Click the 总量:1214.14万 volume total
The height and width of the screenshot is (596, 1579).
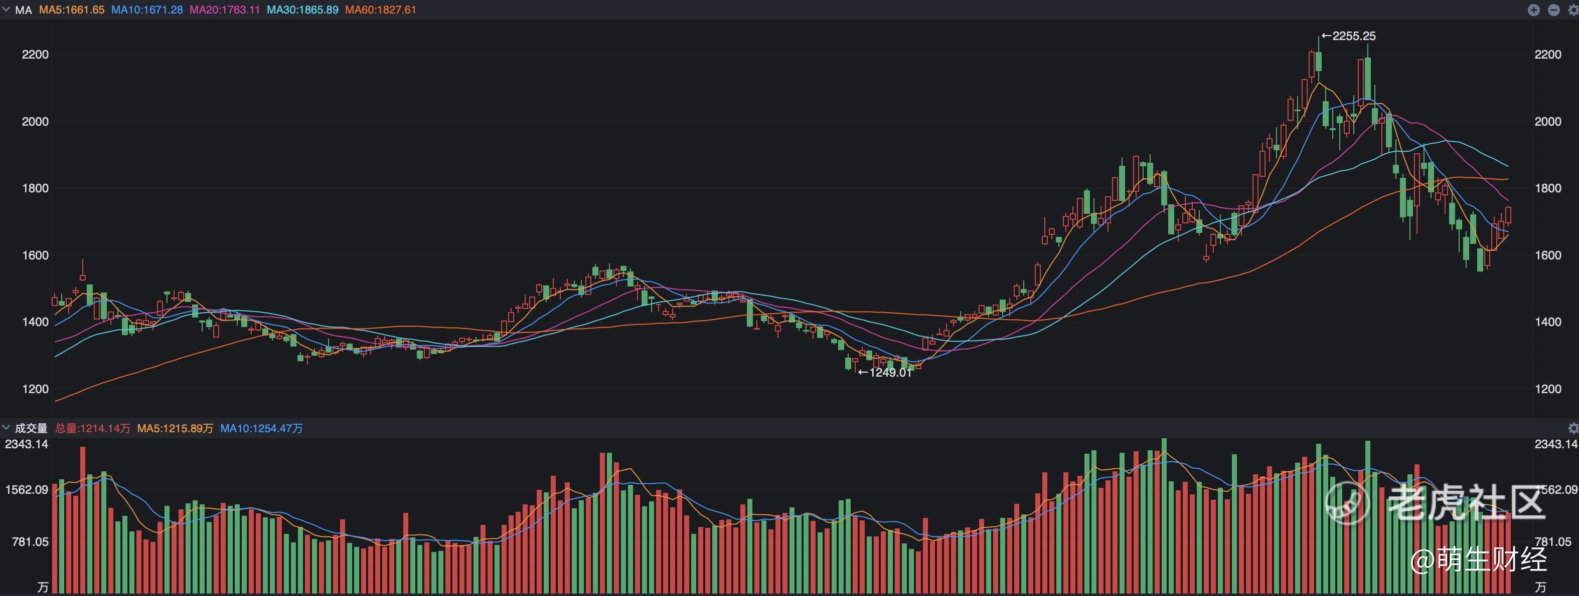click(x=93, y=428)
